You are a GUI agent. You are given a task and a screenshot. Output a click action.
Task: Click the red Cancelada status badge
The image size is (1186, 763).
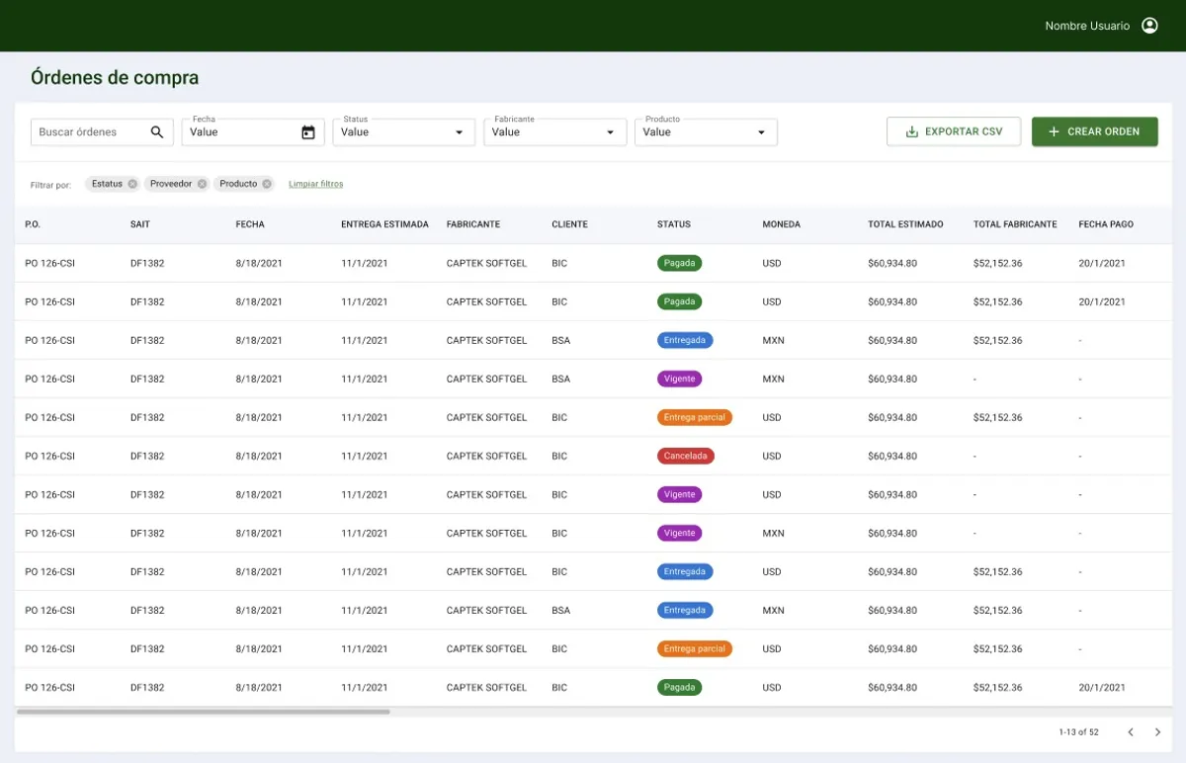tap(685, 456)
